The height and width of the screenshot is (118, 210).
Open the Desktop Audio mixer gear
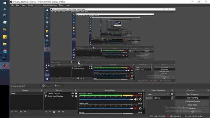(140, 108)
